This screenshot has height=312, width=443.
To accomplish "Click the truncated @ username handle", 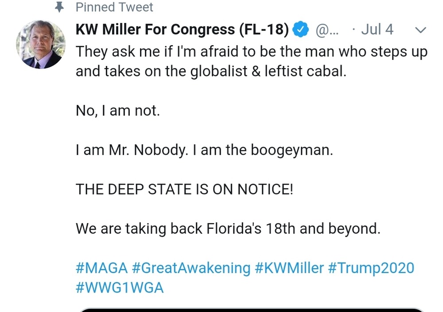I will 327,30.
